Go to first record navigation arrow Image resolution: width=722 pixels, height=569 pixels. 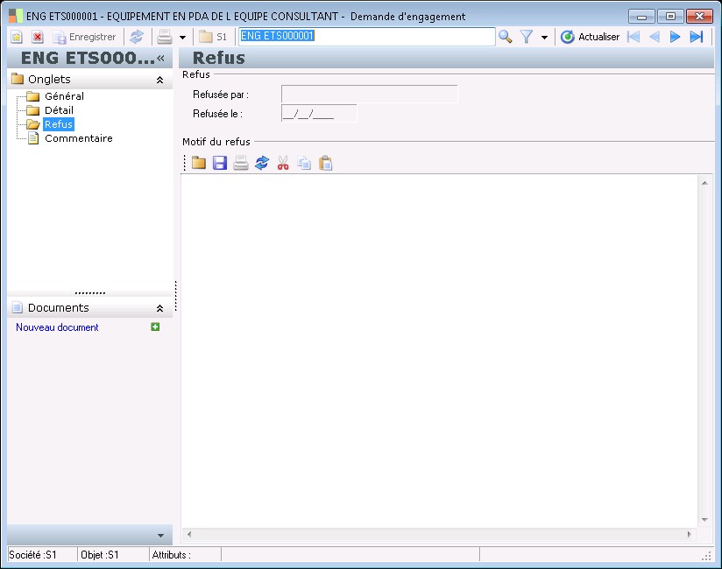[x=634, y=37]
